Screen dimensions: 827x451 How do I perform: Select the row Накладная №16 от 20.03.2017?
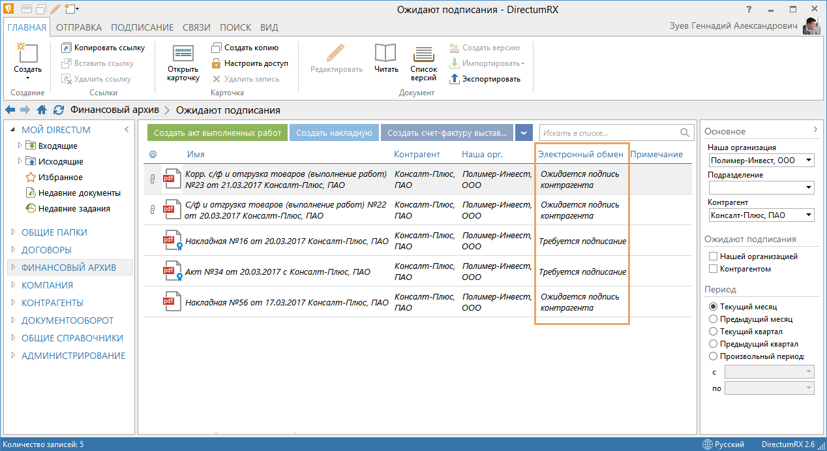(417, 241)
